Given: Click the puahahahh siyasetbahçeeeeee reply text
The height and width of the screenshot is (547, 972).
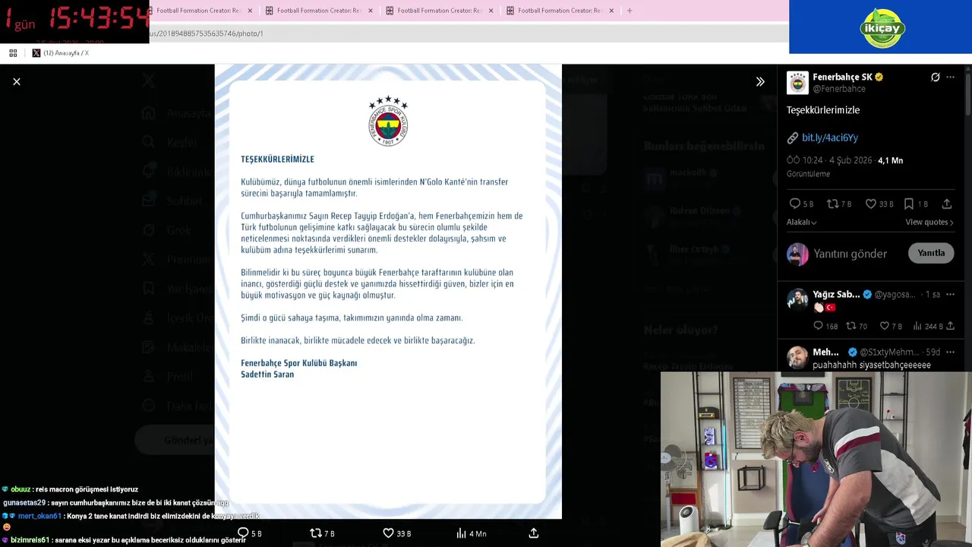Looking at the screenshot, I should (x=872, y=365).
